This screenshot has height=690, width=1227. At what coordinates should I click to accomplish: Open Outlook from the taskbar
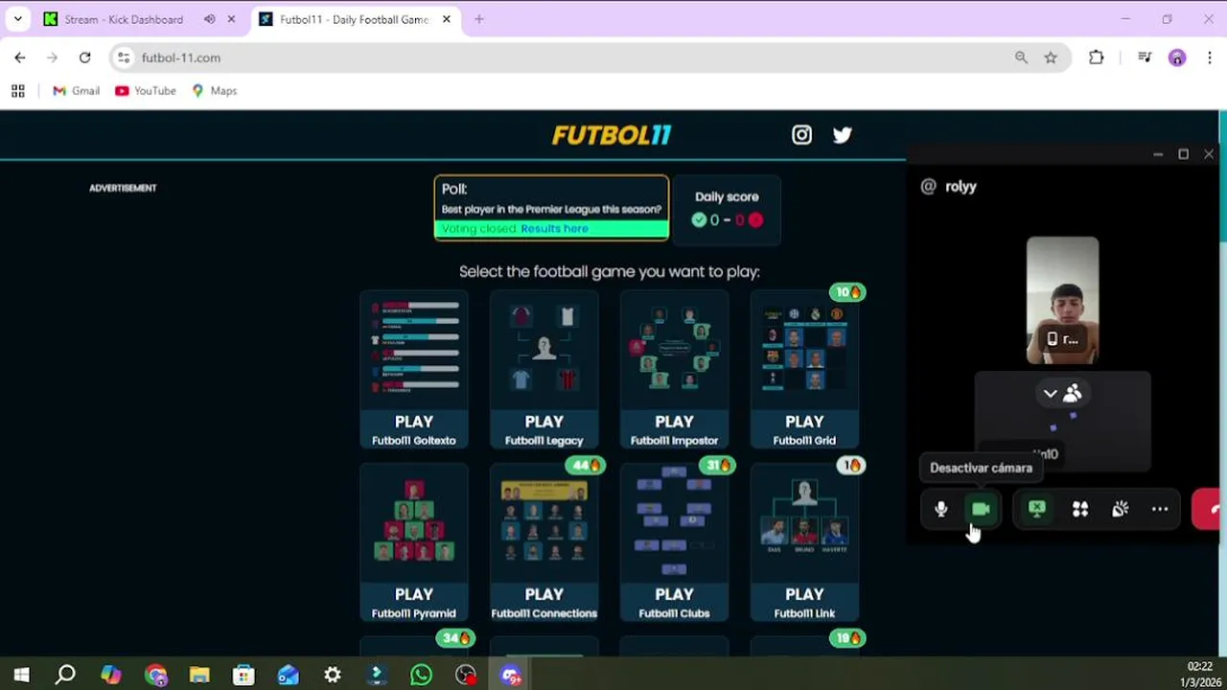(288, 676)
